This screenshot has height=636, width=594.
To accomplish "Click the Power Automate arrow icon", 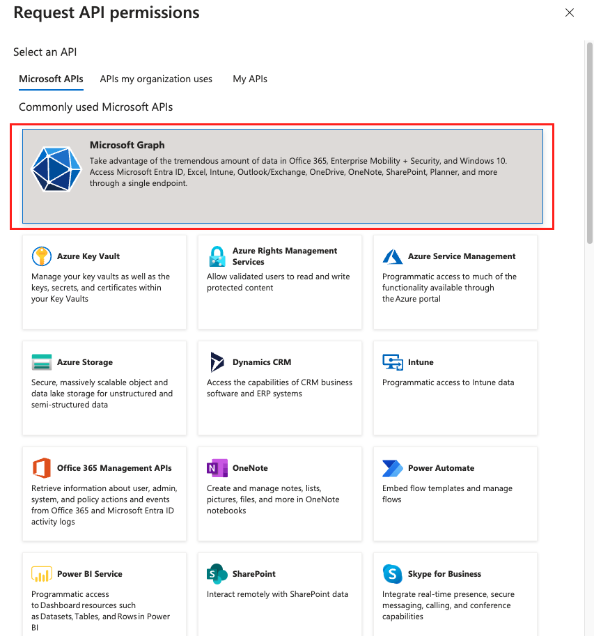I will [x=393, y=468].
